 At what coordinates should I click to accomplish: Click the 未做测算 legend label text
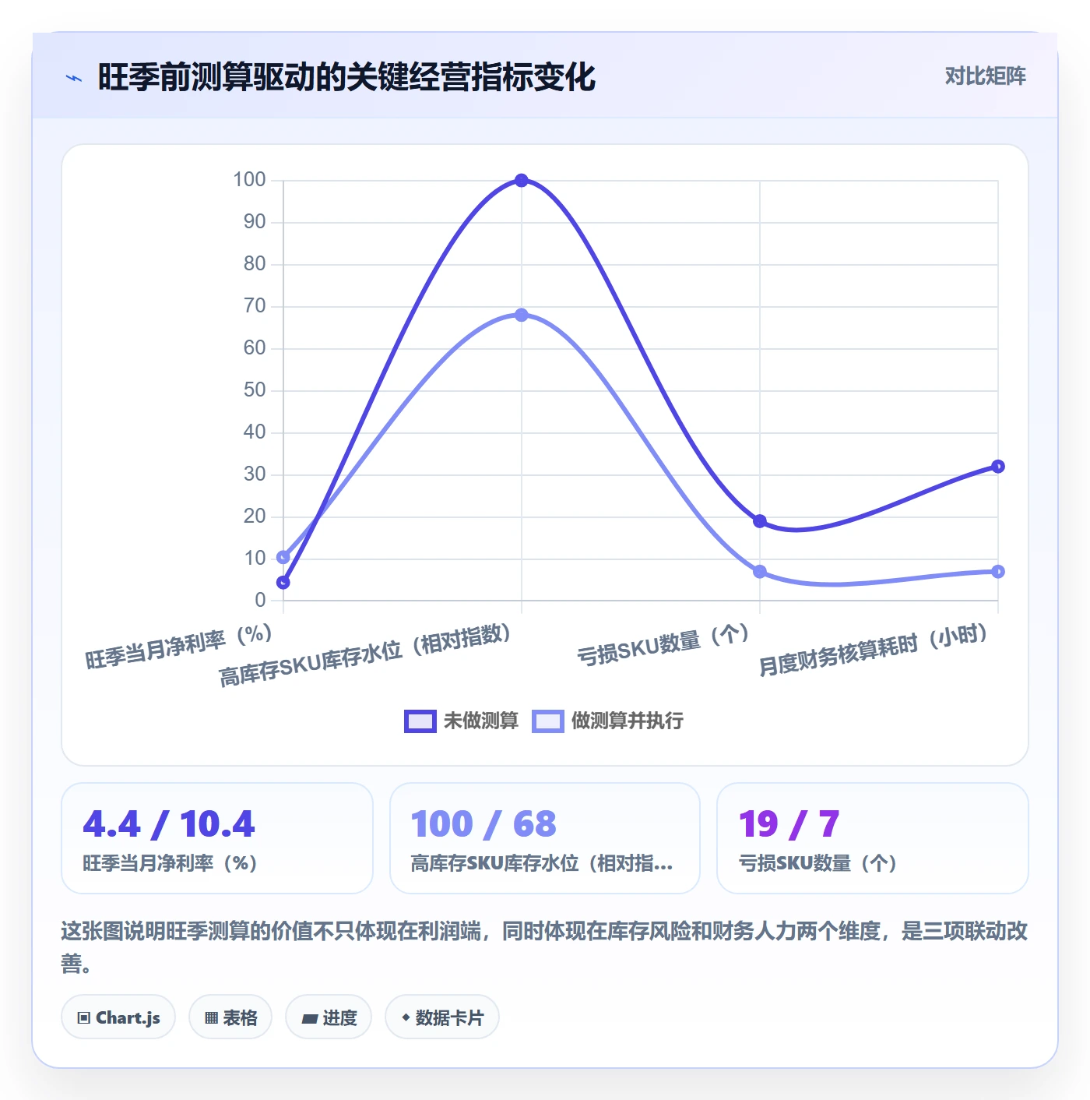(x=480, y=721)
